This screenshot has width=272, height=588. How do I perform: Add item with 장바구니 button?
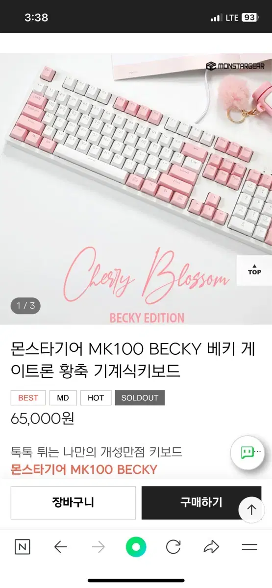73,503
